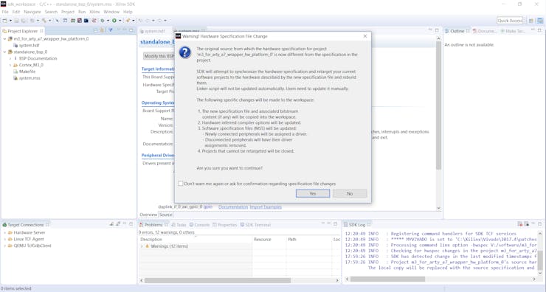Switch to the SDK Terminal tab
The width and height of the screenshot is (546, 292).
point(255,225)
